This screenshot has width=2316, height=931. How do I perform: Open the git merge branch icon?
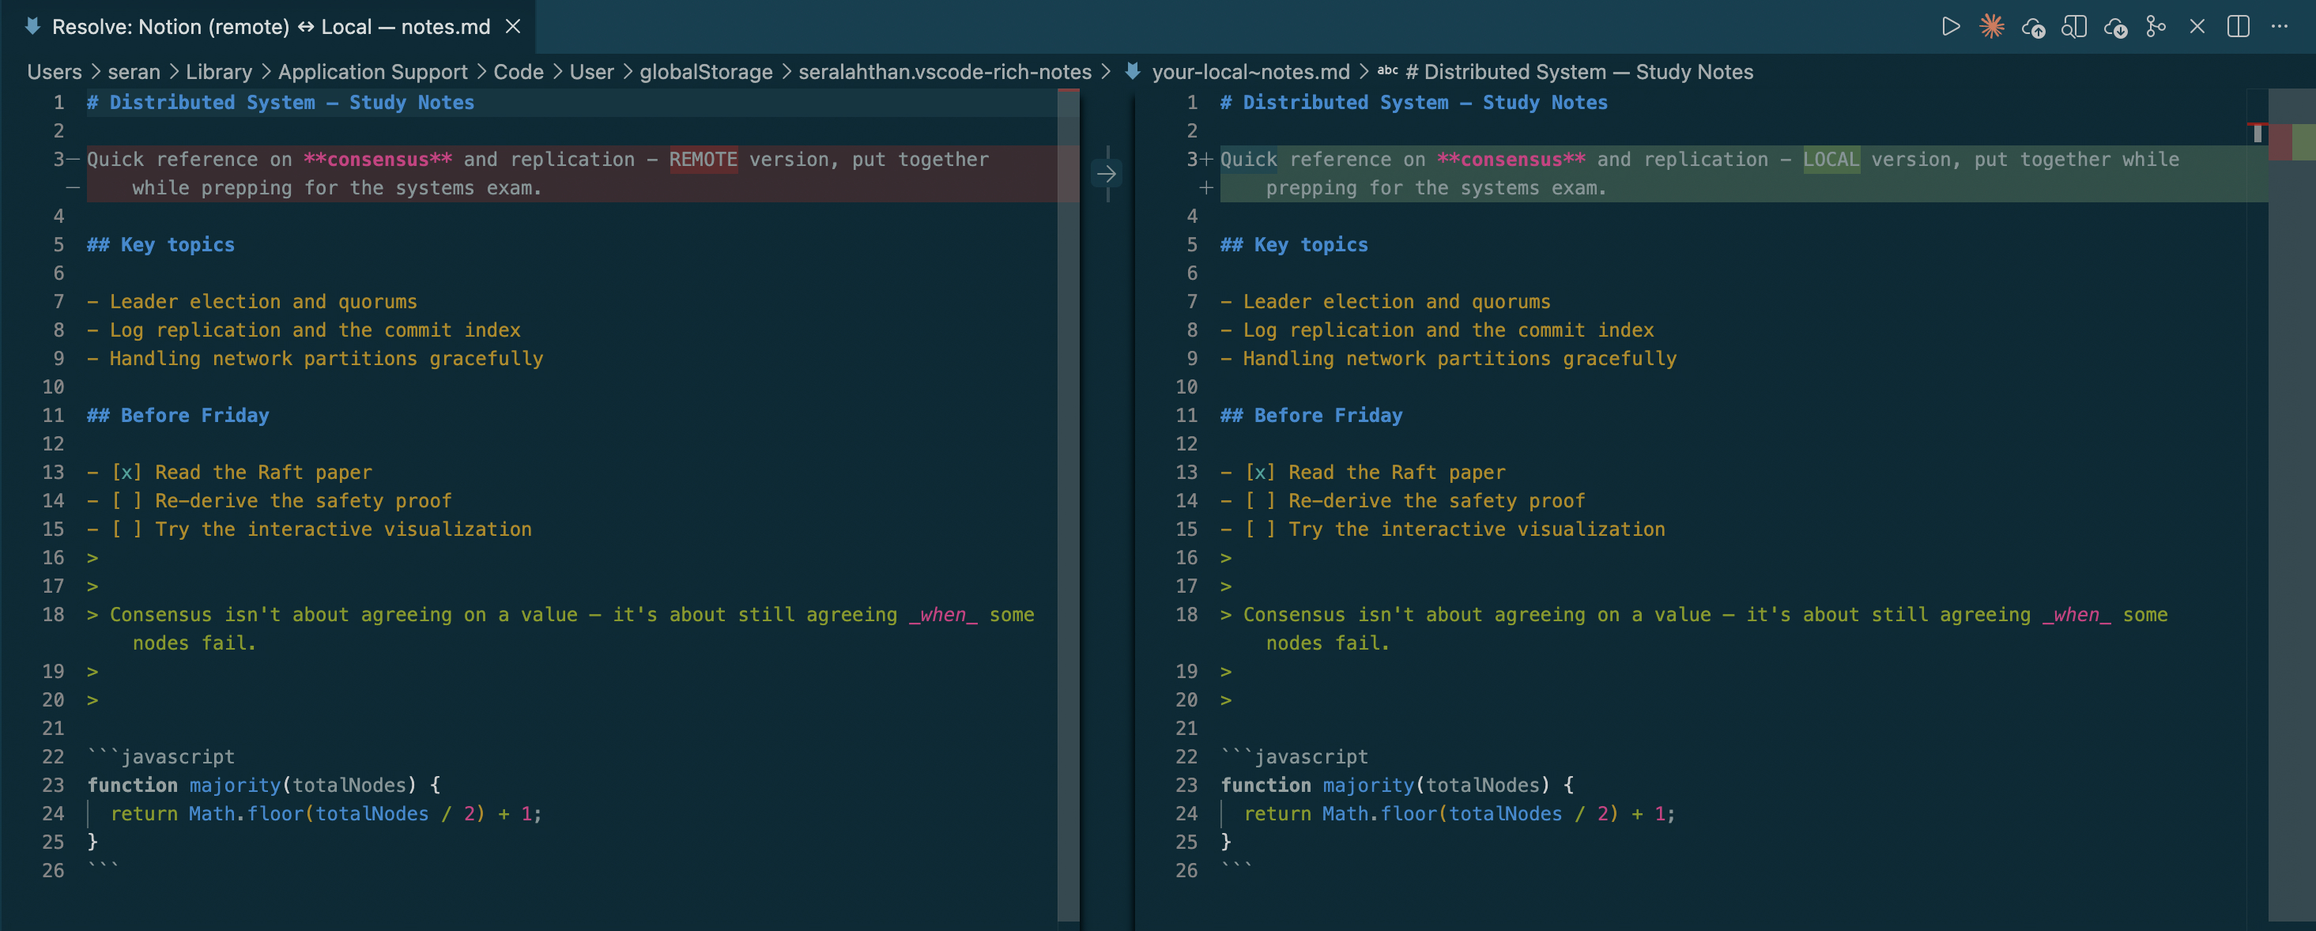(x=2156, y=27)
